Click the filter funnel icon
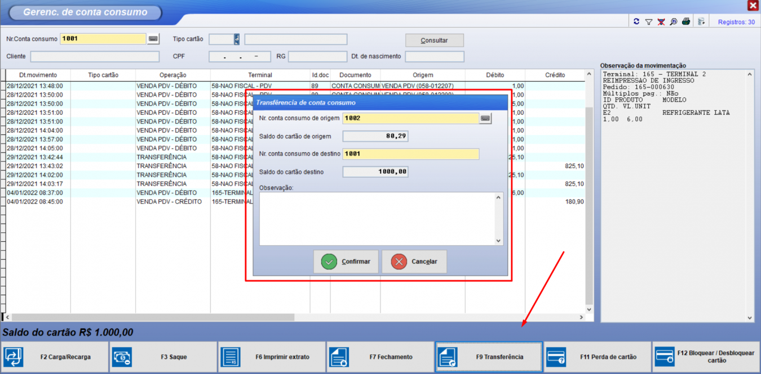 click(x=649, y=22)
